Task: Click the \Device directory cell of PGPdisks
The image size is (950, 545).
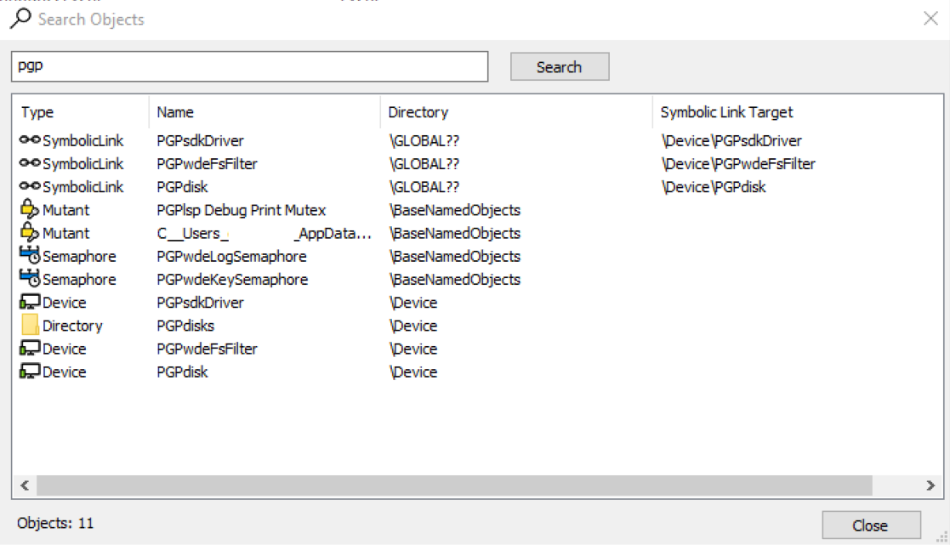Action: click(x=413, y=326)
